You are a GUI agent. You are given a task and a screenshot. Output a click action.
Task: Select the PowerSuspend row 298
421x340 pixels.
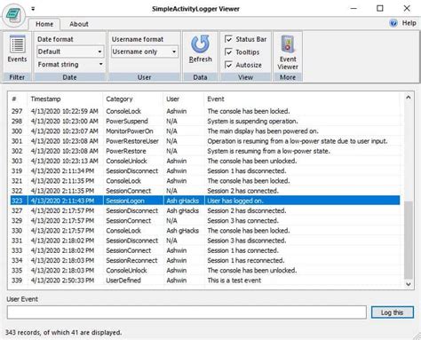pos(205,122)
